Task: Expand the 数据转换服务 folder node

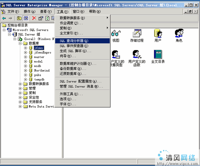Action: coord(20,84)
